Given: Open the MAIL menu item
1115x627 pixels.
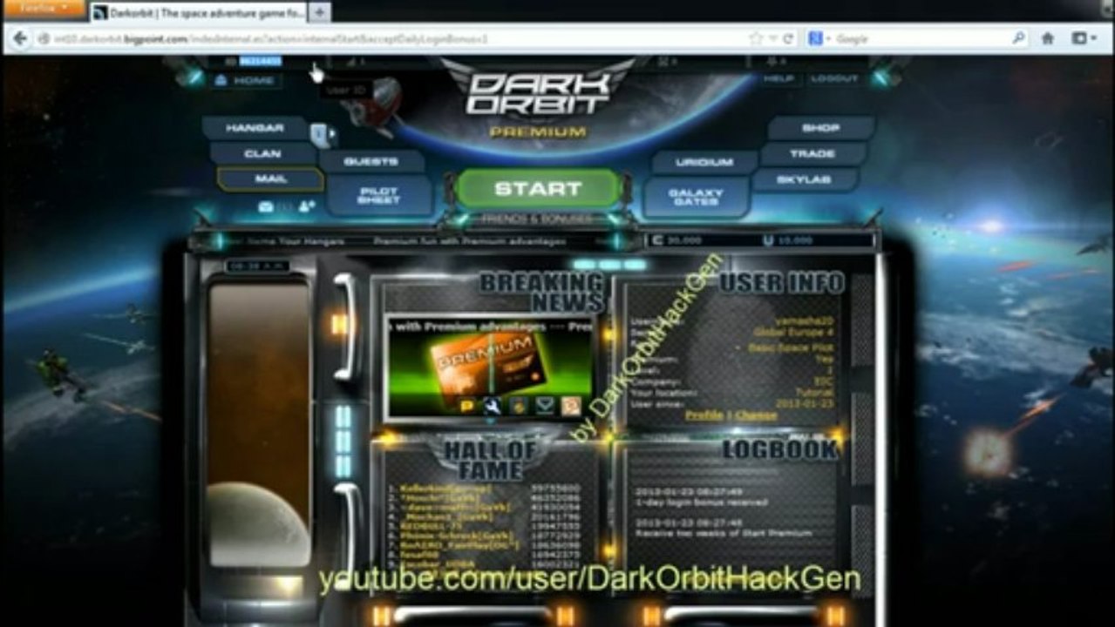Looking at the screenshot, I should click(270, 179).
